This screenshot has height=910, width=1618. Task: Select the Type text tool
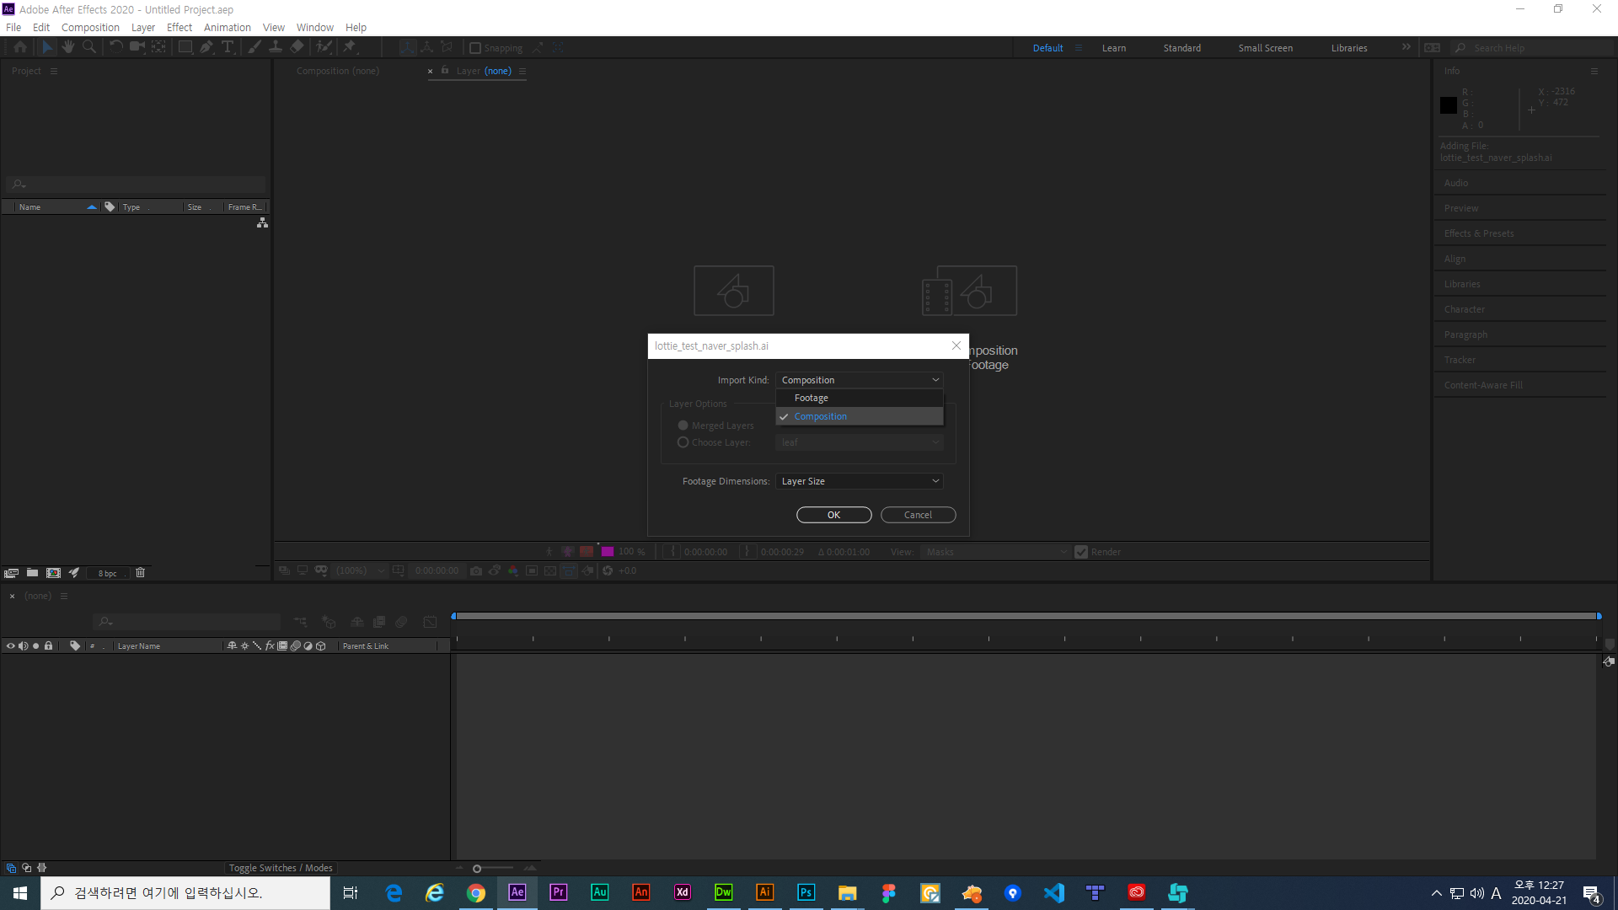[x=228, y=47]
